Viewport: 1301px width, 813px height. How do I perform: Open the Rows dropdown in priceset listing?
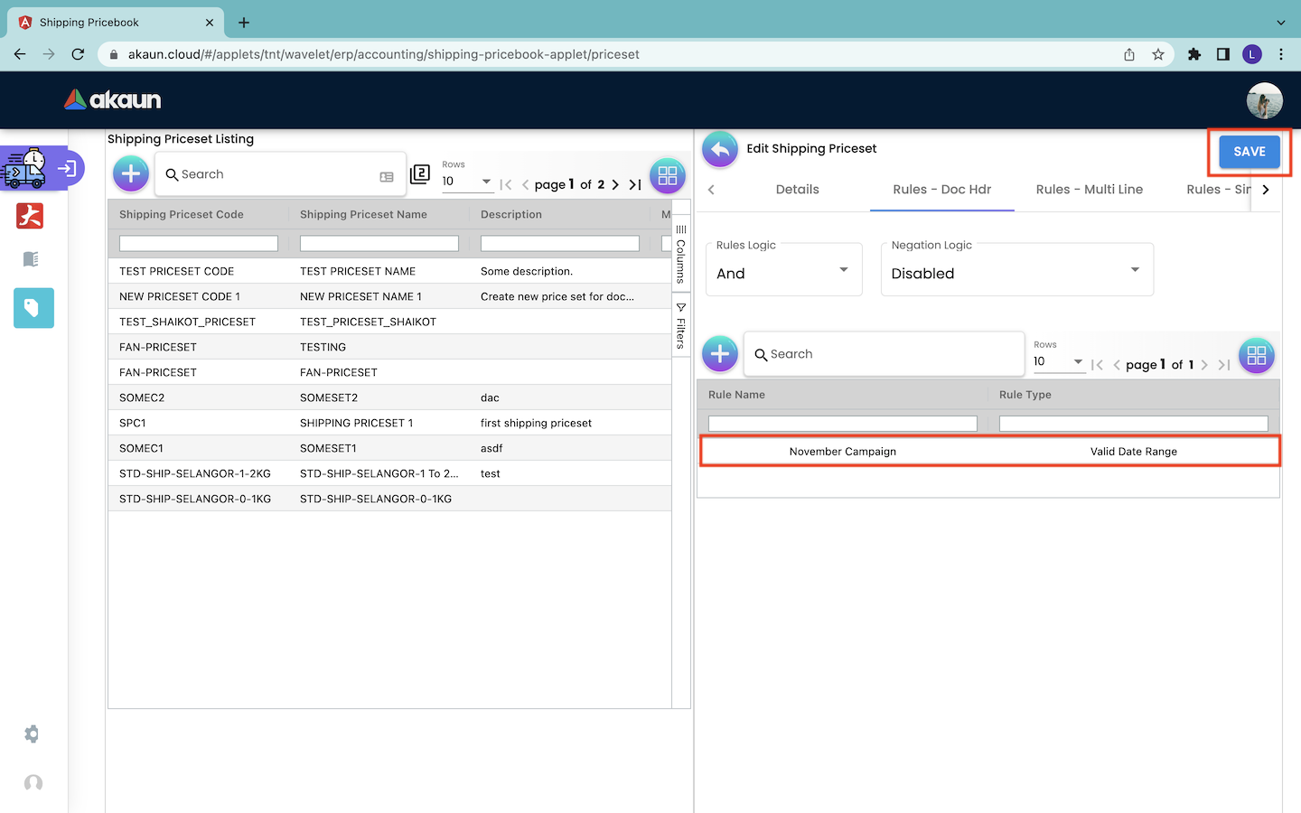coord(466,182)
